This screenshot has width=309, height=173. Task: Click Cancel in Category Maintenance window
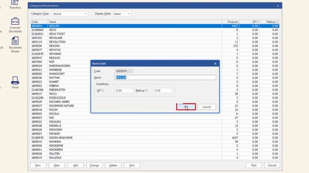click(272, 165)
